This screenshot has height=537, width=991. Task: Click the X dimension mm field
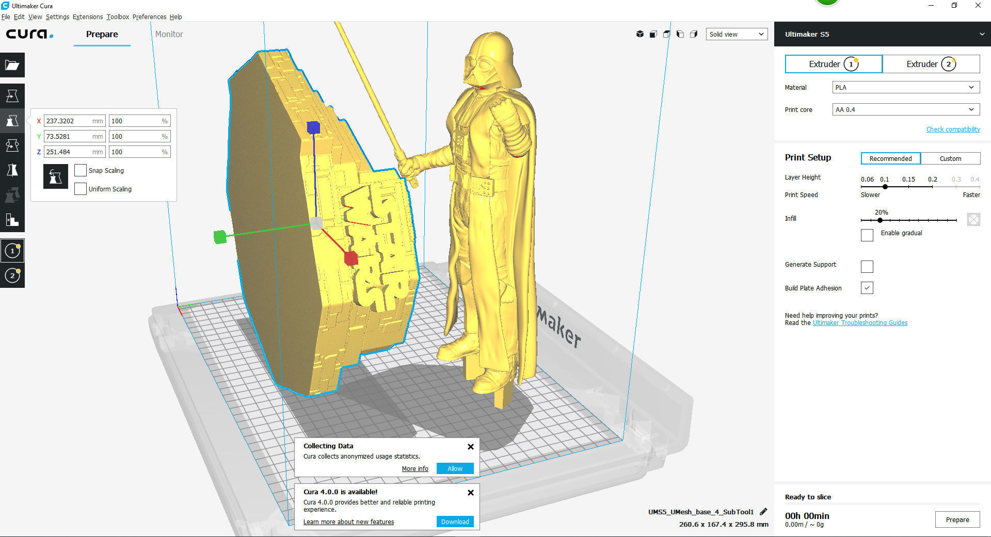pyautogui.click(x=74, y=121)
